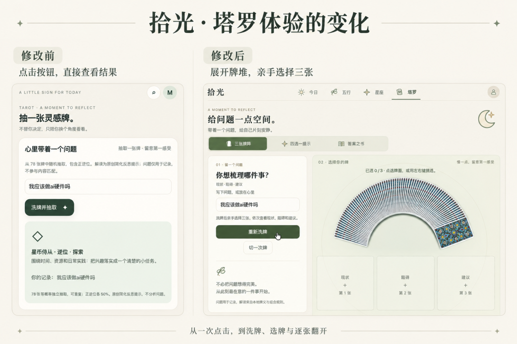Click the user account icon in after panel

(493, 92)
